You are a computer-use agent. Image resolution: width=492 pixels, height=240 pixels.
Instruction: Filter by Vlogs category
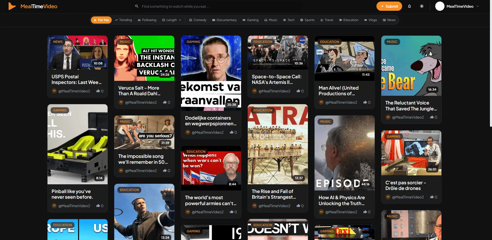[x=371, y=20]
